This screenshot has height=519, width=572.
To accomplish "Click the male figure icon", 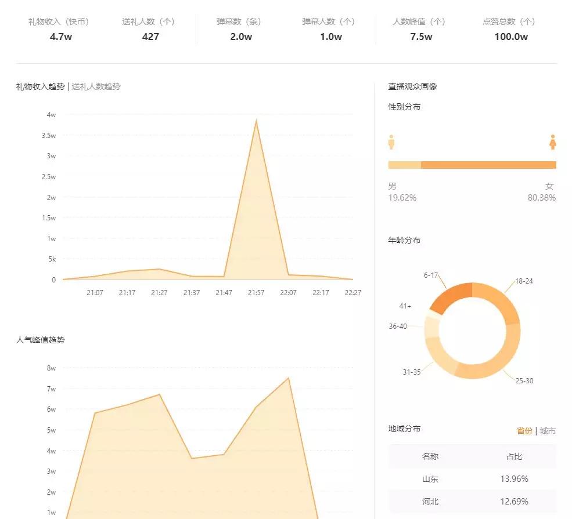I will tap(391, 142).
